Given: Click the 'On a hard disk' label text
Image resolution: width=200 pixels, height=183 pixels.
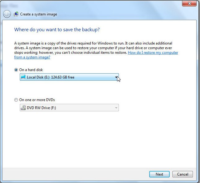Looking at the screenshot, I should pyautogui.click(x=31, y=70).
